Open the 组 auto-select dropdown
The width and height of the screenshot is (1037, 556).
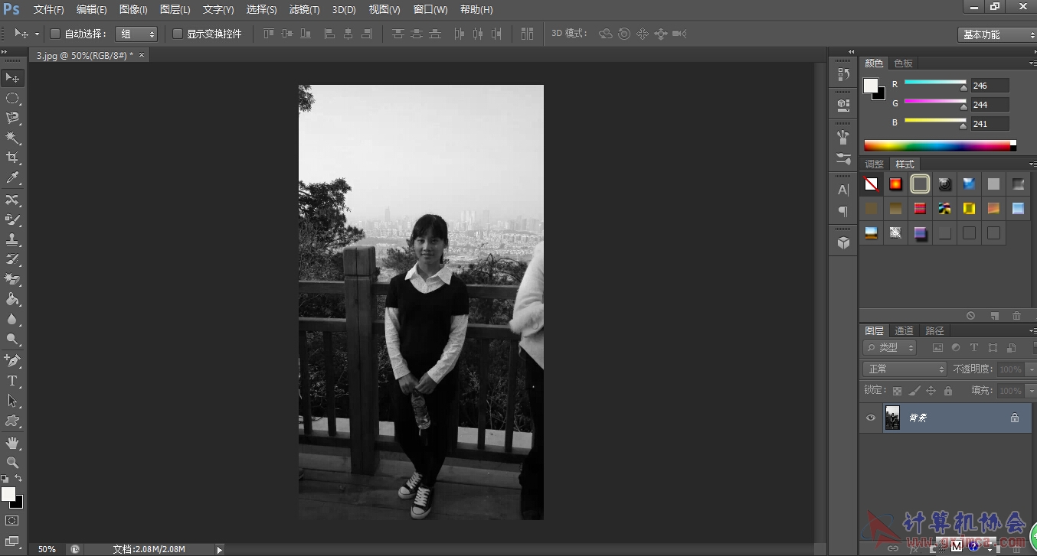[136, 34]
